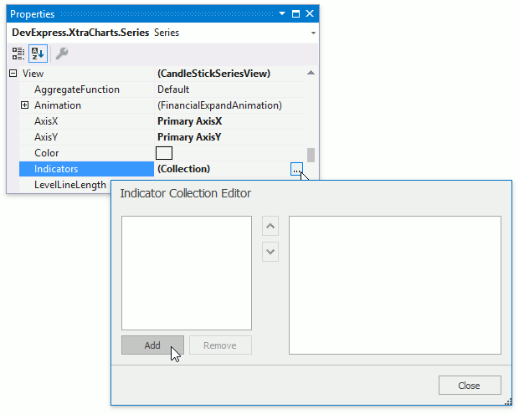519x414 pixels.
Task: Open the object selector dropdown for Series
Action: [x=313, y=33]
